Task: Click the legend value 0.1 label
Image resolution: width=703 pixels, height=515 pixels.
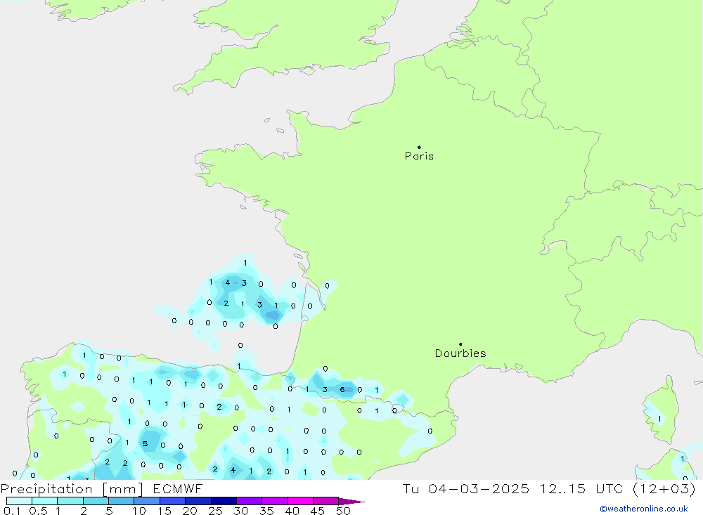Action: pos(12,511)
